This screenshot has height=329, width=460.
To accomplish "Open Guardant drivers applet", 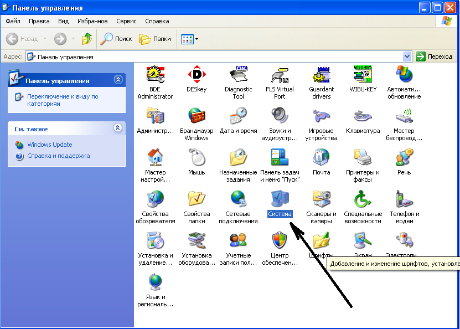I will [321, 74].
